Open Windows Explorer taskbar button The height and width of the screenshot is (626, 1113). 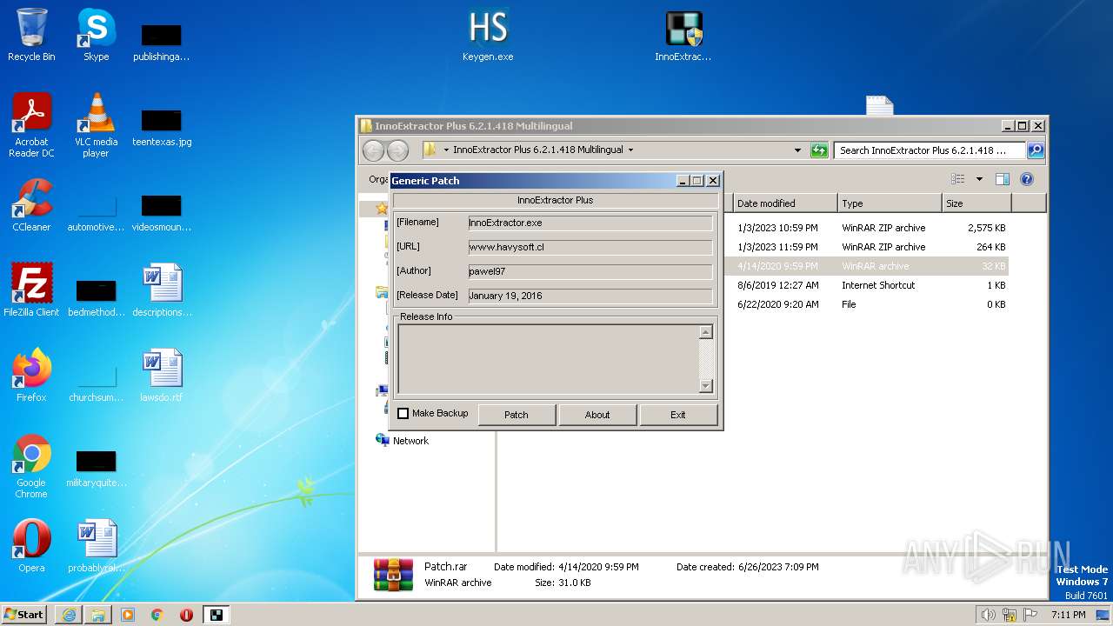point(98,615)
